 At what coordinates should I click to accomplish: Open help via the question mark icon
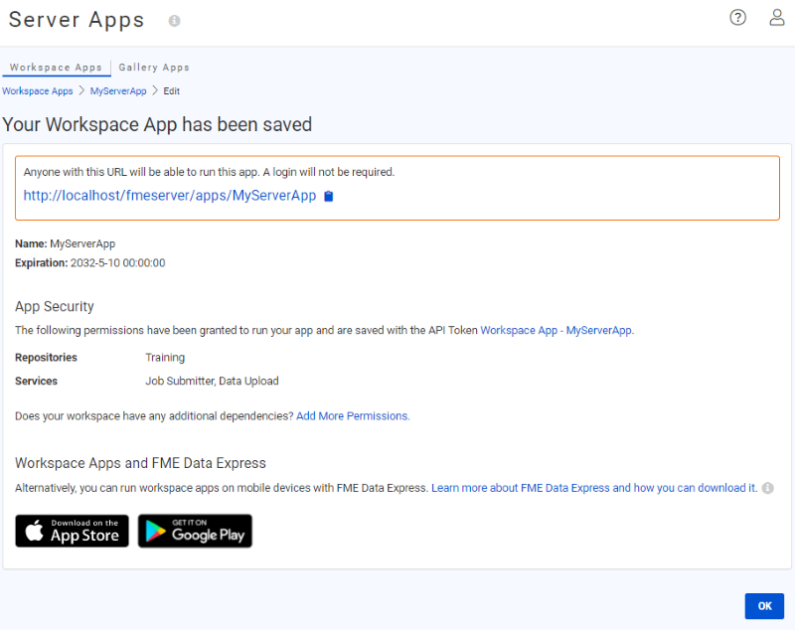(737, 17)
